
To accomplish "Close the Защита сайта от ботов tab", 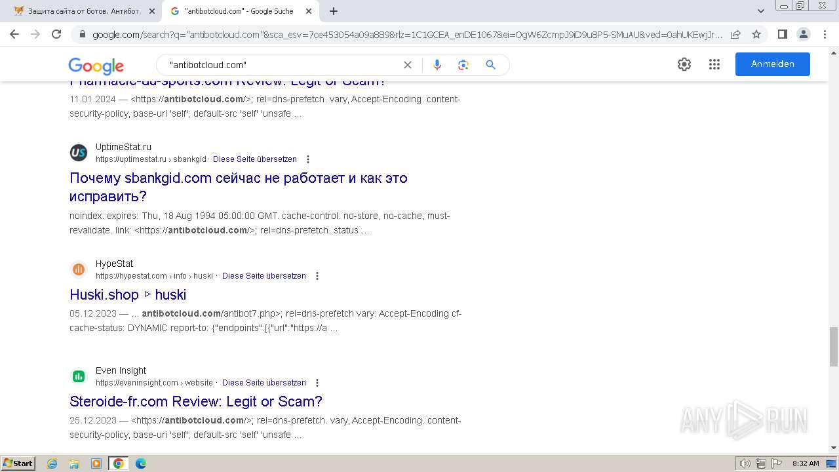I will coord(152,11).
